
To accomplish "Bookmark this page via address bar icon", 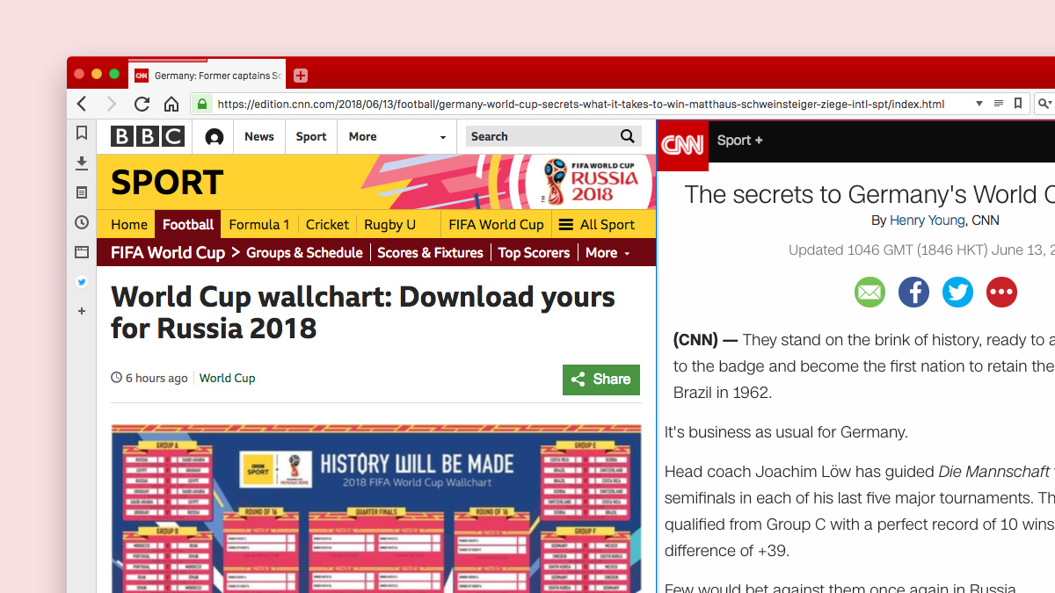I will [1018, 104].
